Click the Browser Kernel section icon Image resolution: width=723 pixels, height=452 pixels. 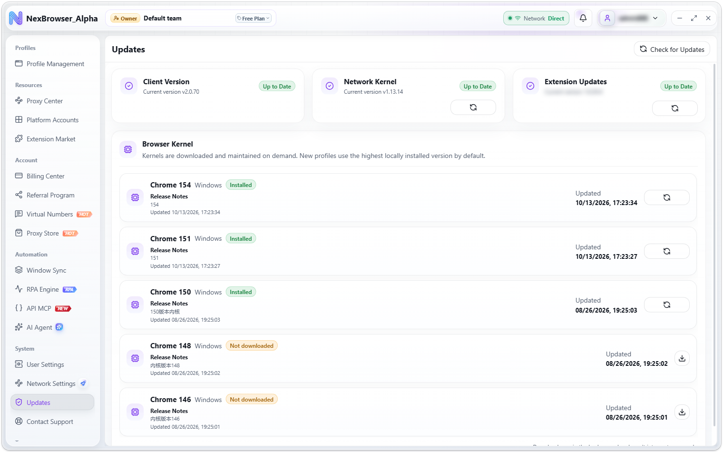(128, 149)
